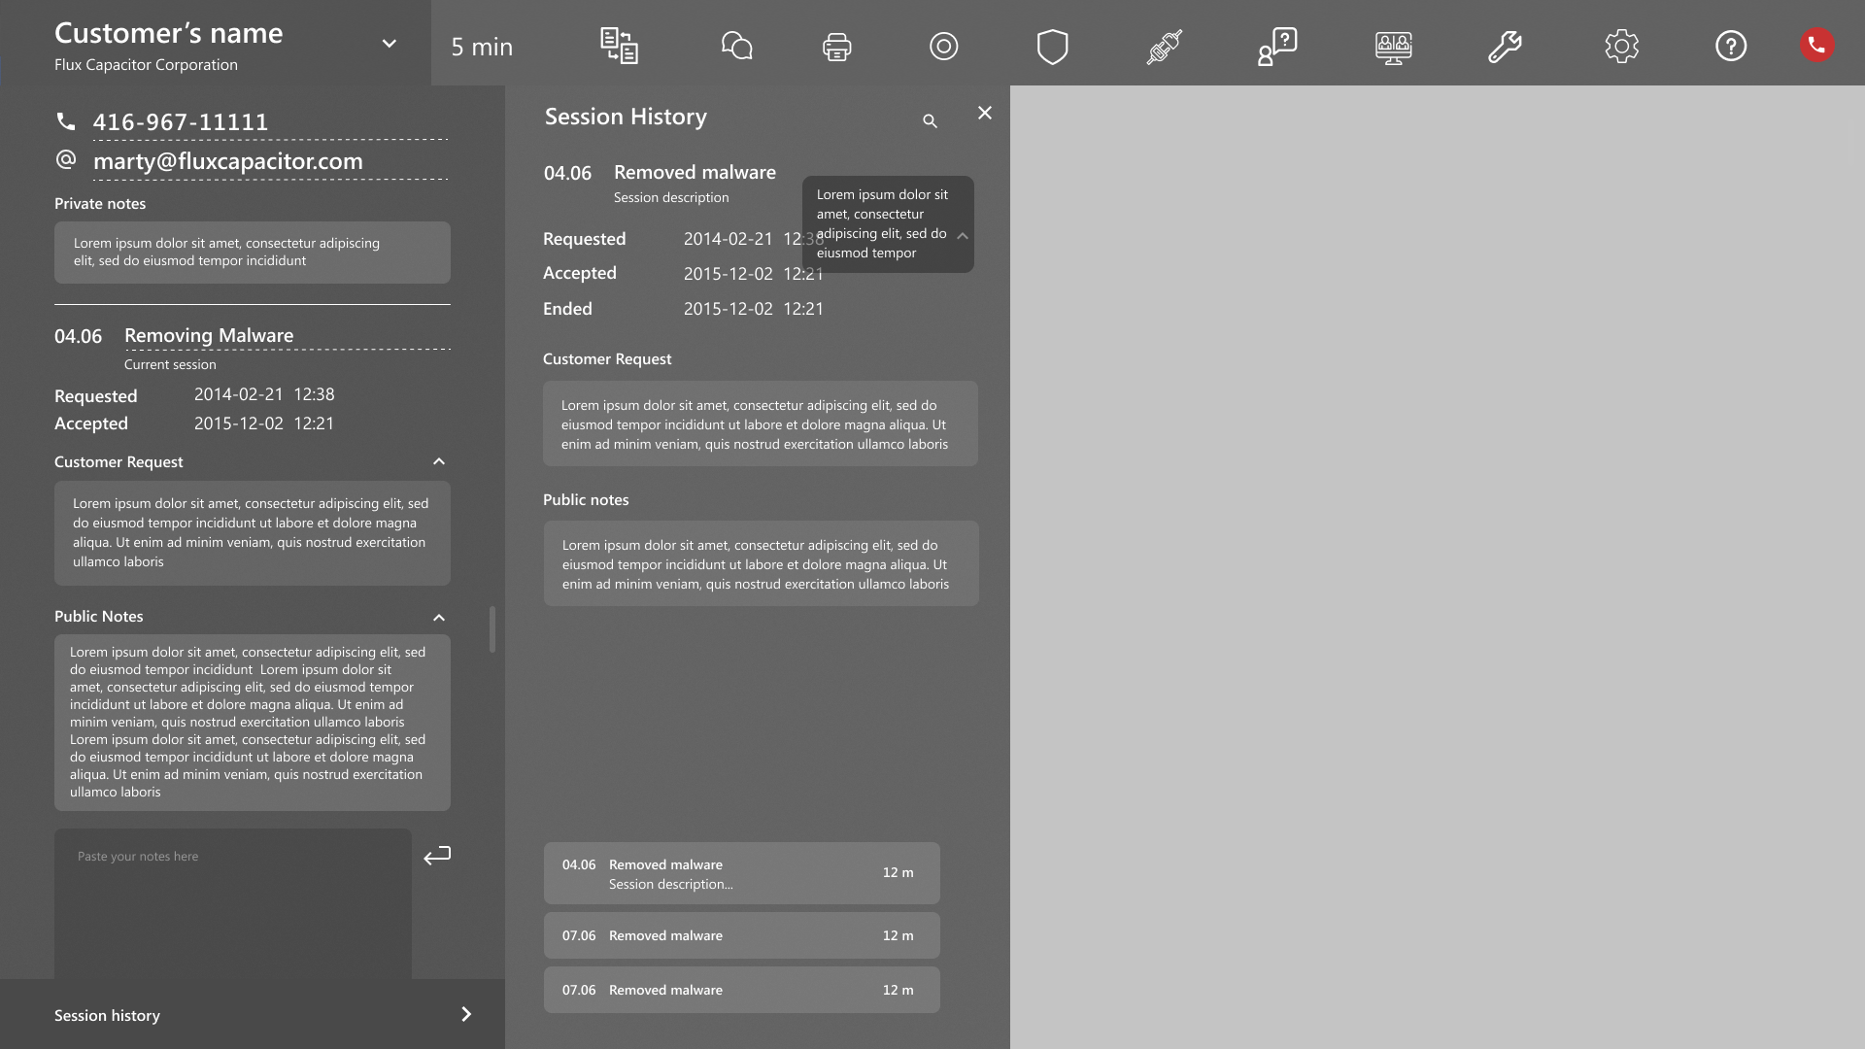Expand the Customer's name dropdown
Image resolution: width=1865 pixels, height=1049 pixels.
[389, 44]
